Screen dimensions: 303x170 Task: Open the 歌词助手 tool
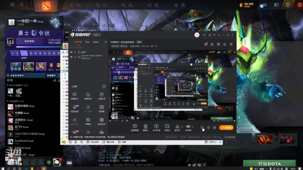tap(102, 121)
